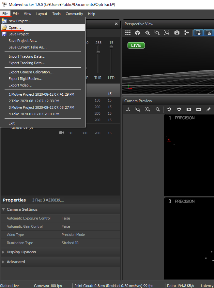Viewport: 214px width, 288px height.
Task: Open Illumination Type value Strobed IR
Action: (90, 243)
